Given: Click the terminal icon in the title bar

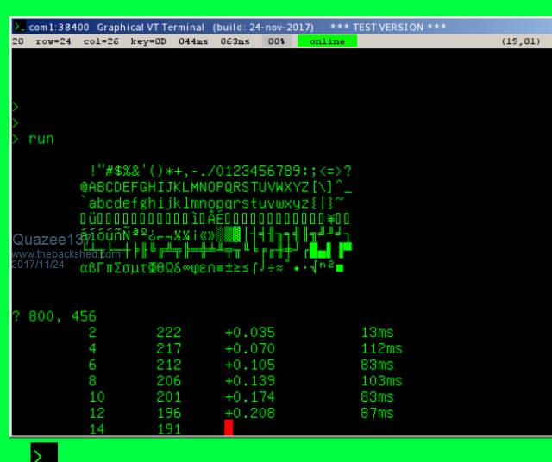Looking at the screenshot, I should click(19, 27).
